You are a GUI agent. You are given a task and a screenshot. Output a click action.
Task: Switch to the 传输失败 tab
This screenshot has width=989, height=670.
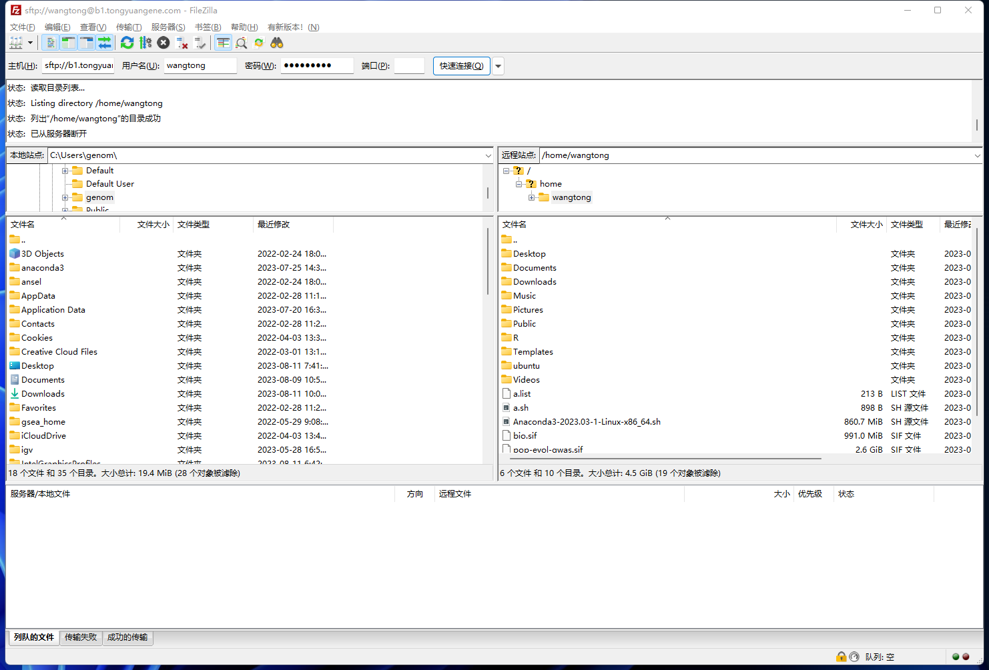(81, 637)
